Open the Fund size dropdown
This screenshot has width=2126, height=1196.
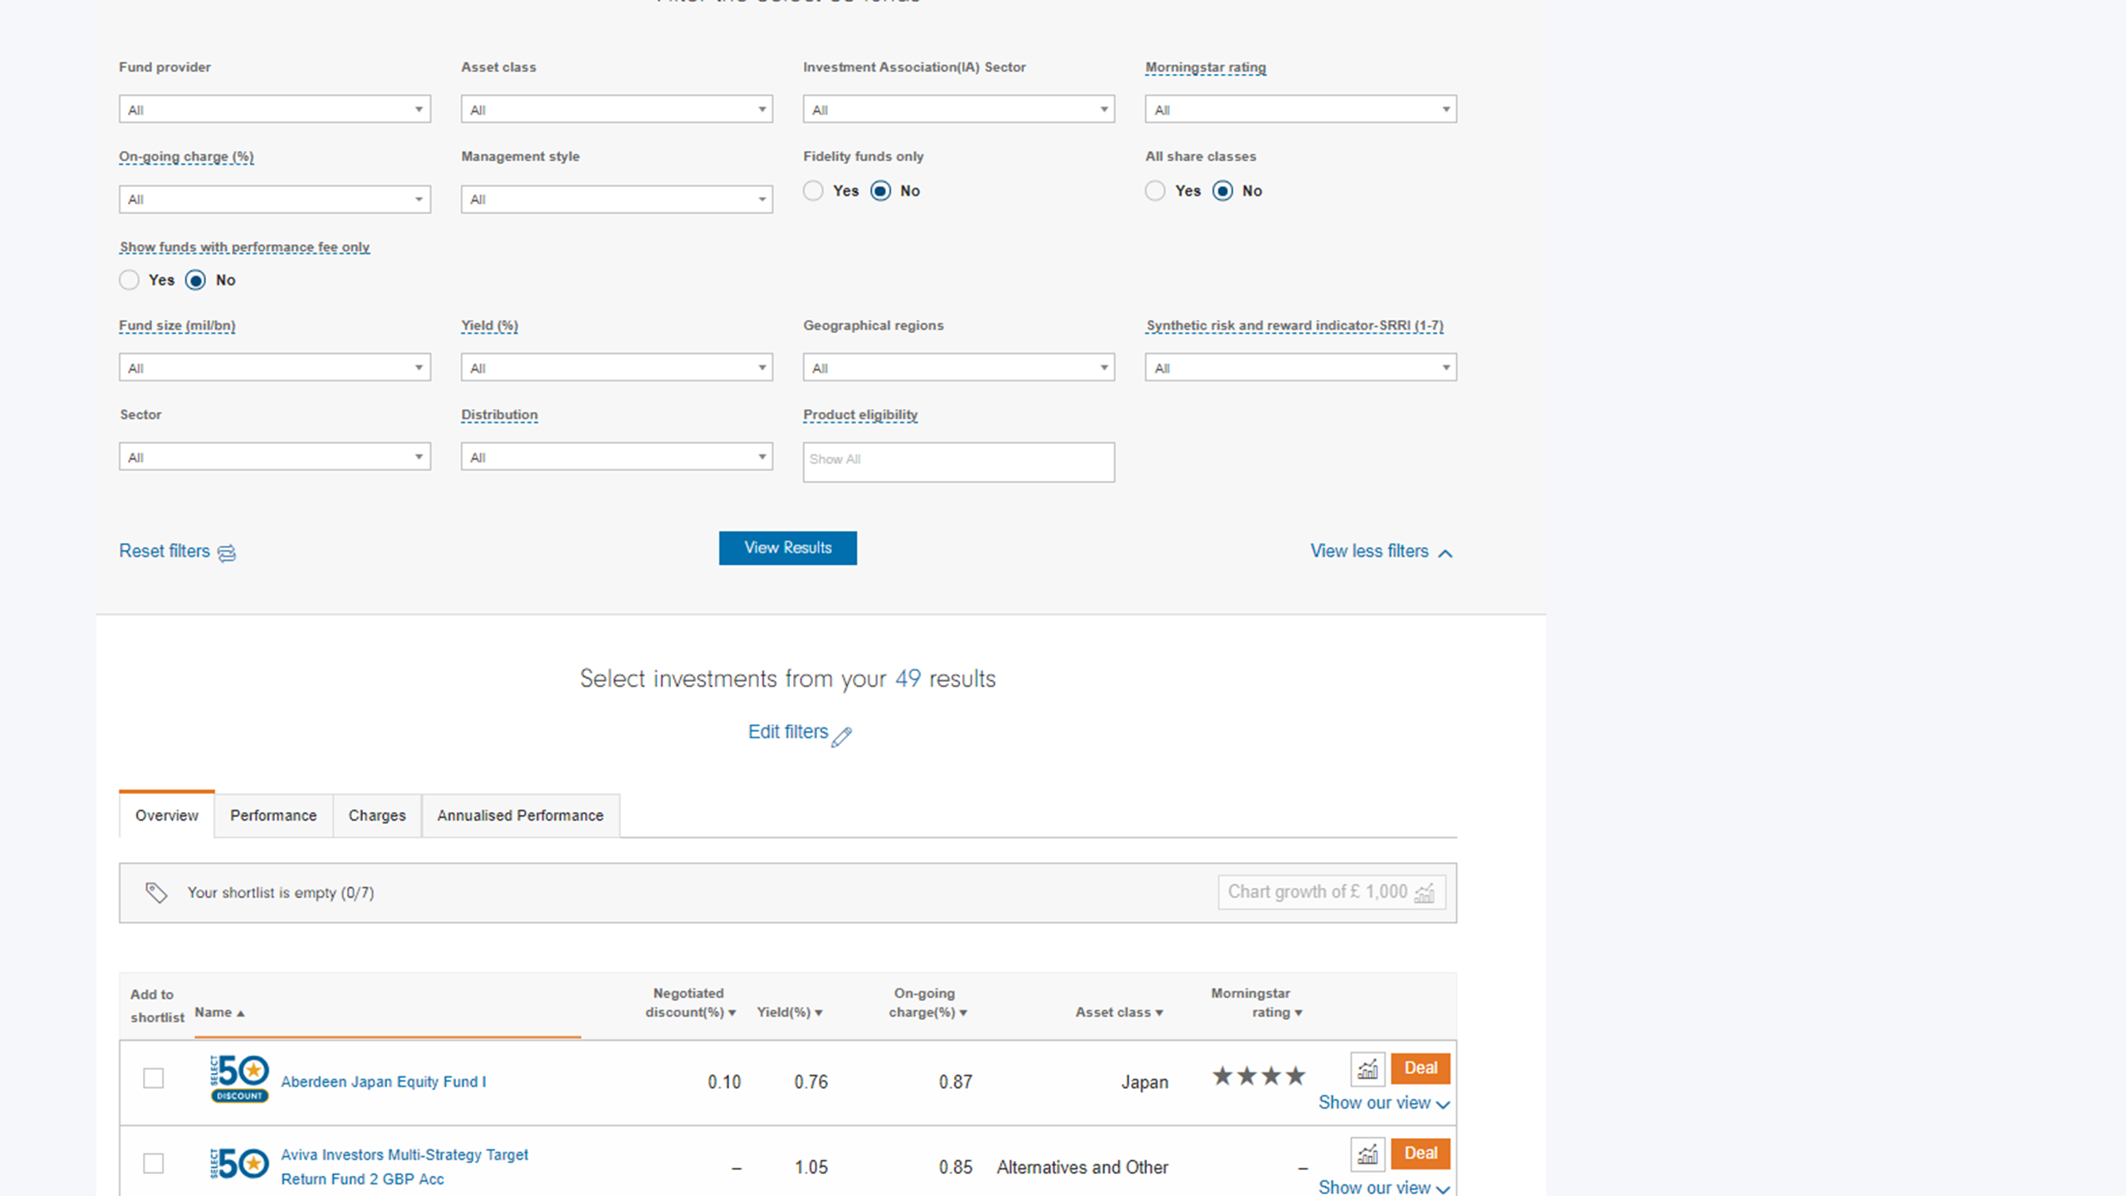[275, 368]
